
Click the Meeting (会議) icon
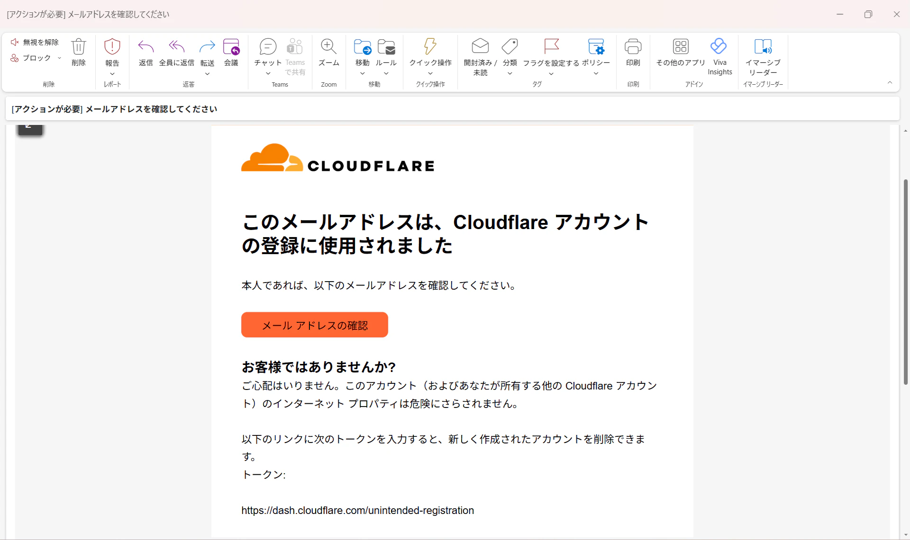pyautogui.click(x=231, y=46)
